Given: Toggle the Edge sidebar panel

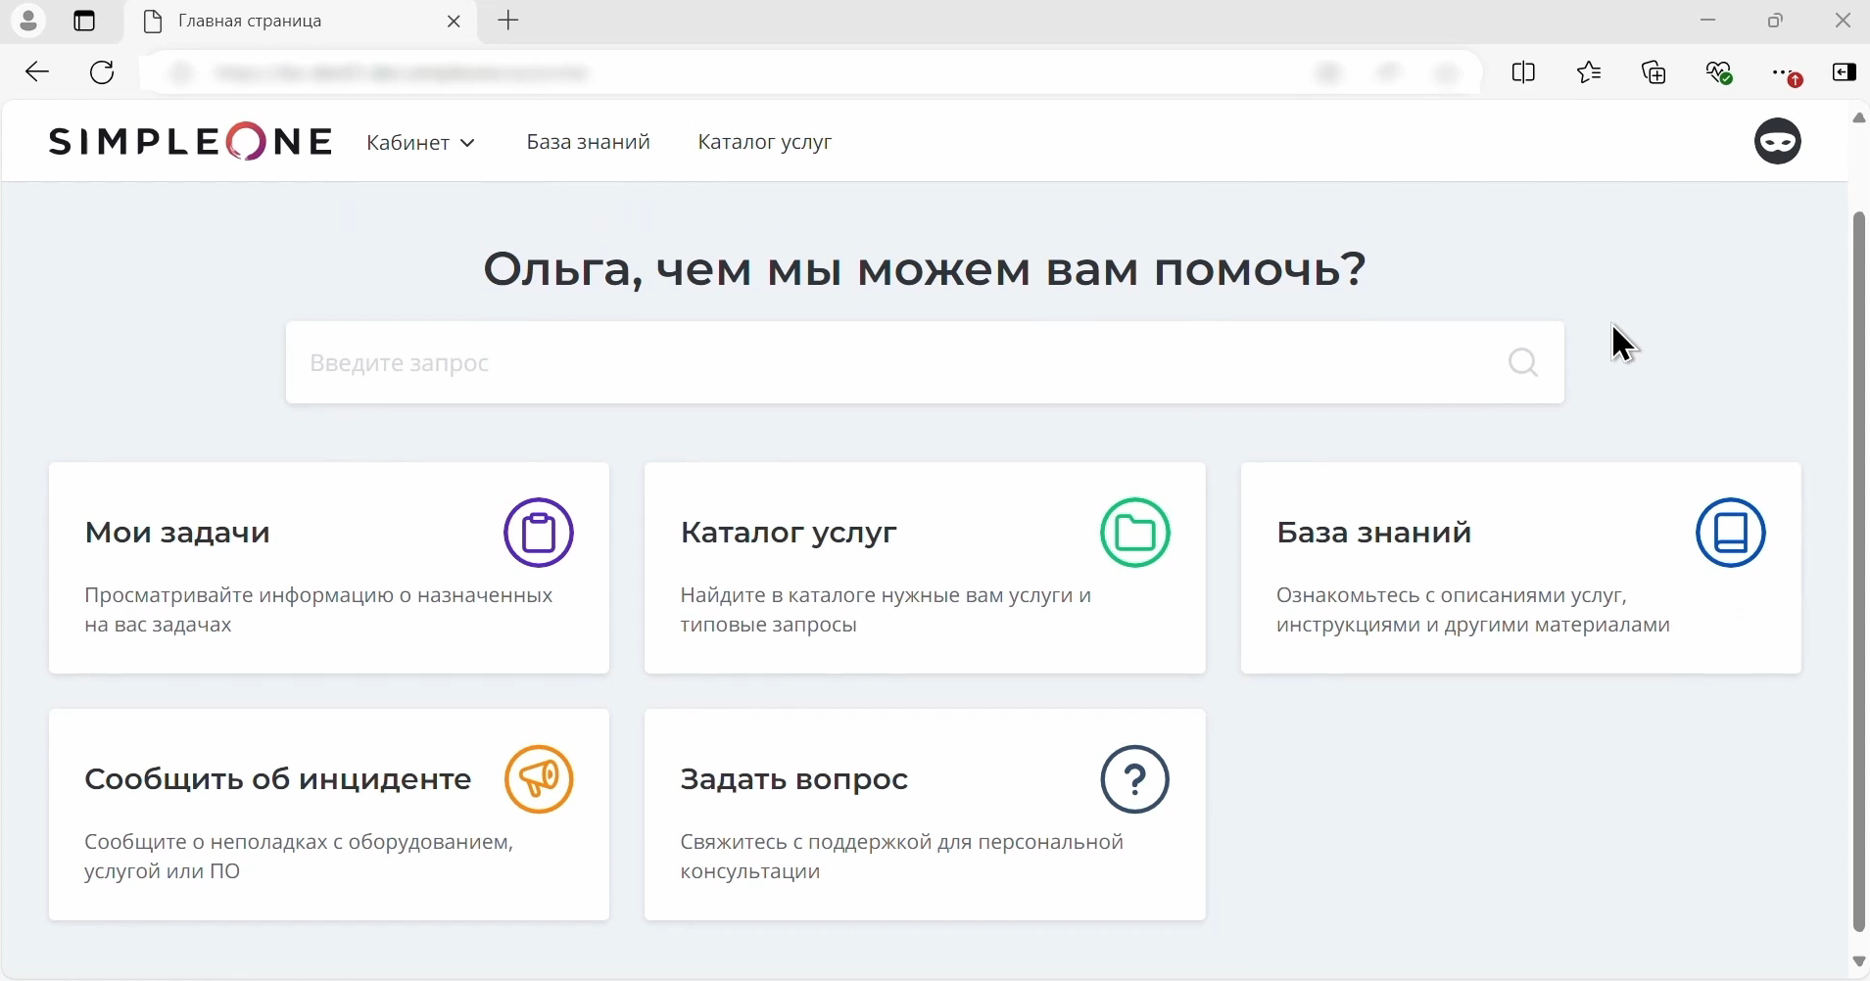Looking at the screenshot, I should (x=1846, y=72).
